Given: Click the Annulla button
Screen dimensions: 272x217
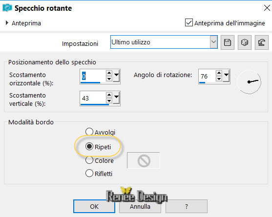Looking at the screenshot, I should (140, 206).
